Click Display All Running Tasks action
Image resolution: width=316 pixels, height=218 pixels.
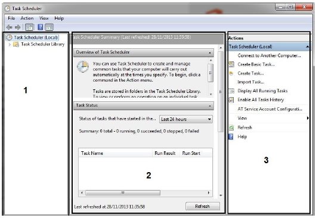pyautogui.click(x=262, y=91)
